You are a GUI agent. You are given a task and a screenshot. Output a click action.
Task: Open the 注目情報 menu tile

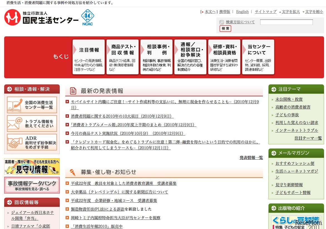pos(89,57)
